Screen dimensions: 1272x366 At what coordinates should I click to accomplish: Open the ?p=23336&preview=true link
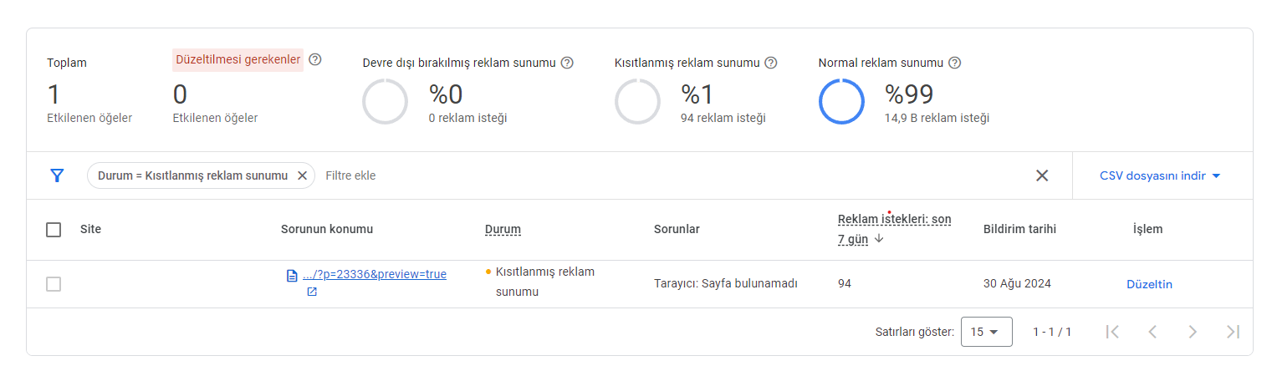coord(374,274)
